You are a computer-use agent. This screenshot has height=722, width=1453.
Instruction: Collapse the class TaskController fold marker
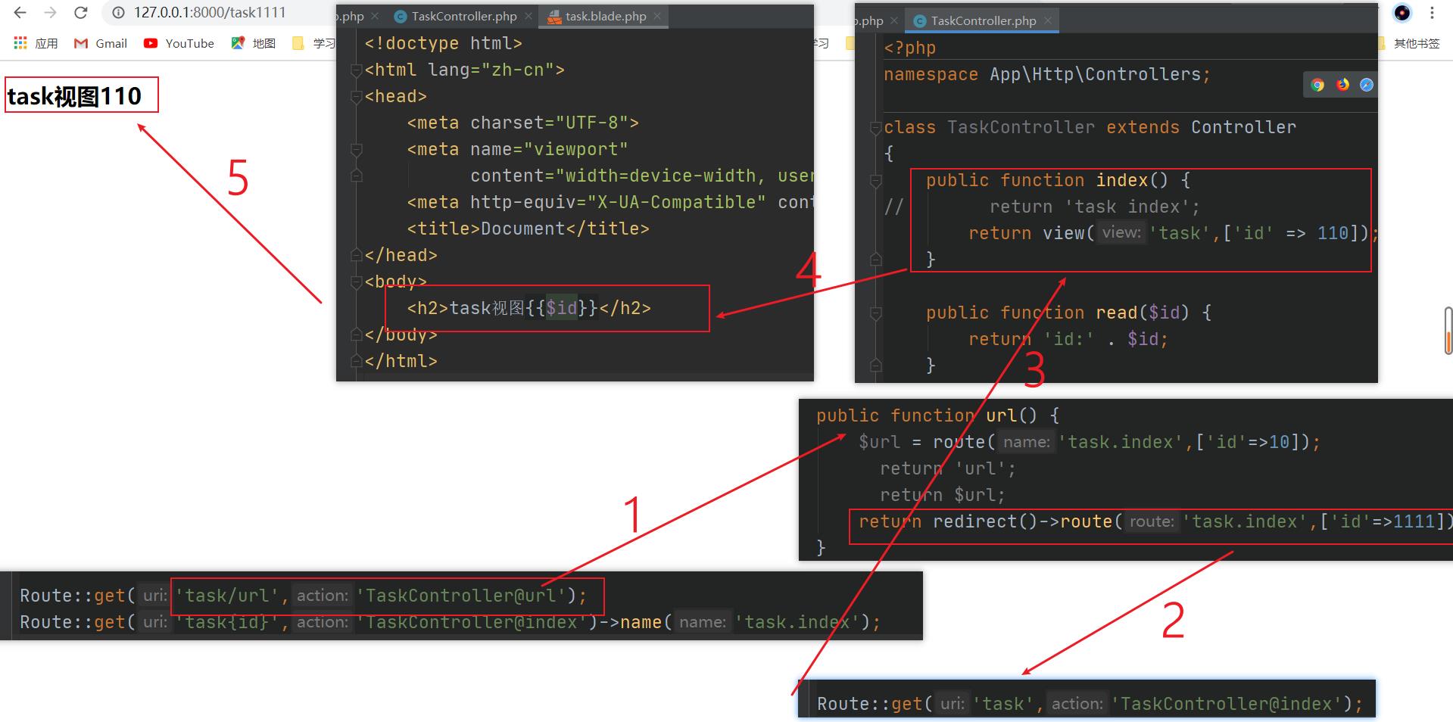tap(876, 127)
